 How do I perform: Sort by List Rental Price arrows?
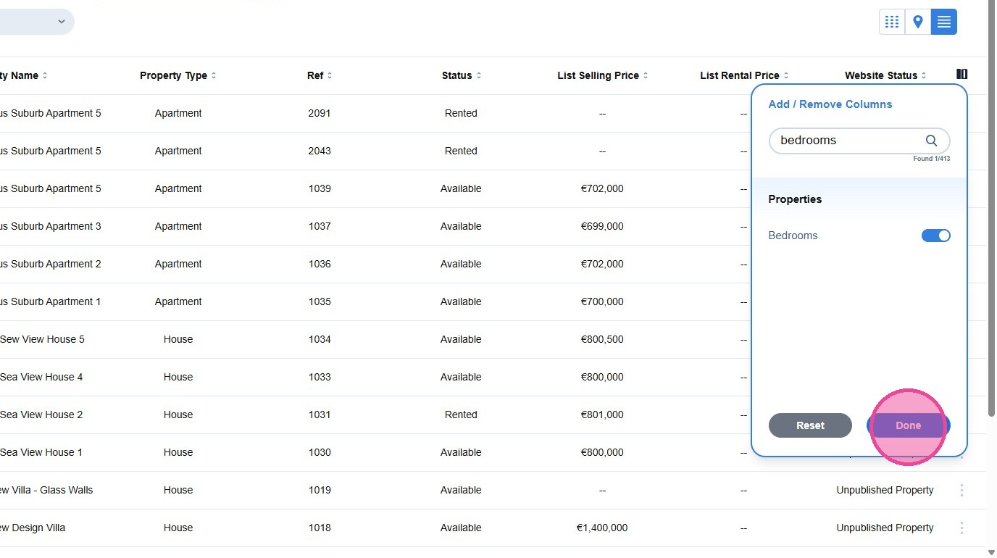786,75
